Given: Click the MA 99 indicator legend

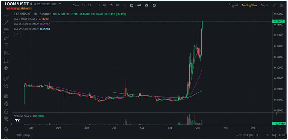Looking at the screenshot, I should click(32, 29).
